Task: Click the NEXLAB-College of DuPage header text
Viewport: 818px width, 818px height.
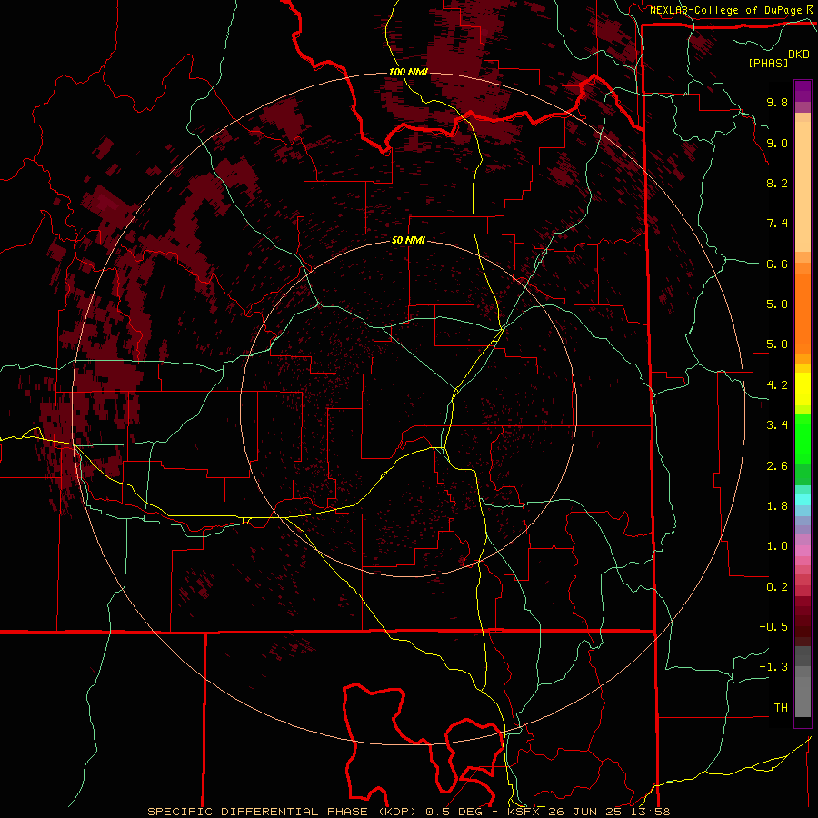Action: click(x=725, y=10)
